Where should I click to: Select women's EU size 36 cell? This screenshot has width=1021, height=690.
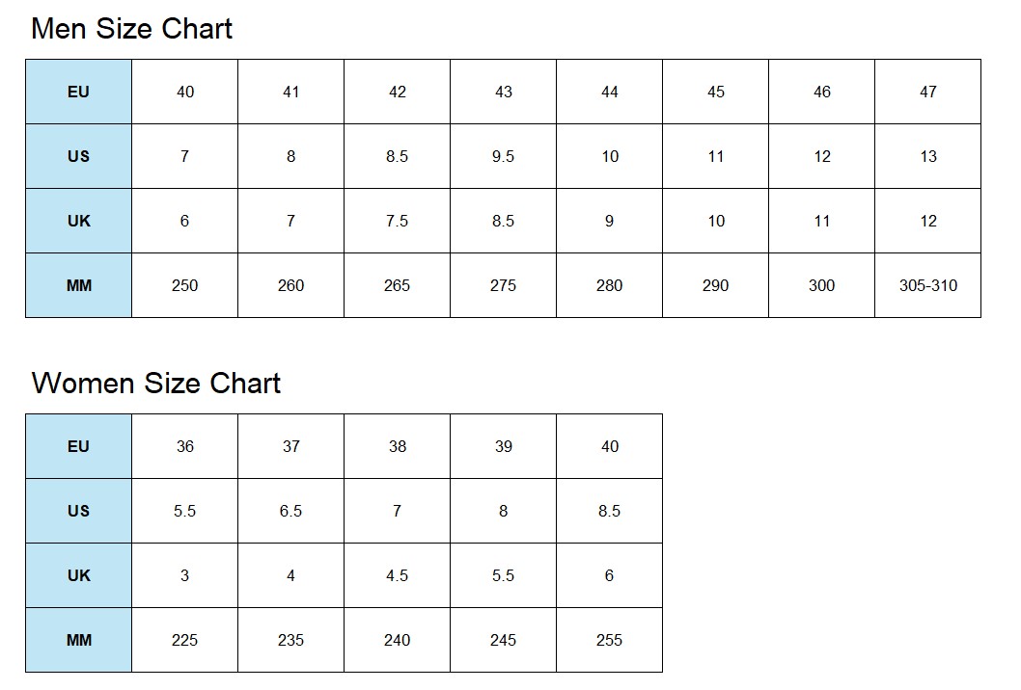point(184,447)
